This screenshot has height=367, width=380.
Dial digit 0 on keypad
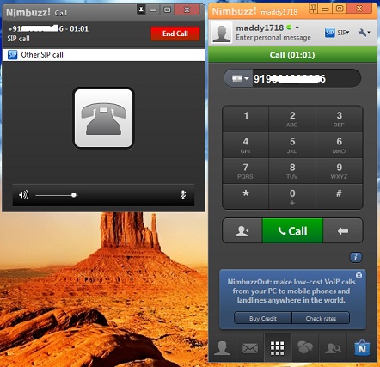pos(292,196)
